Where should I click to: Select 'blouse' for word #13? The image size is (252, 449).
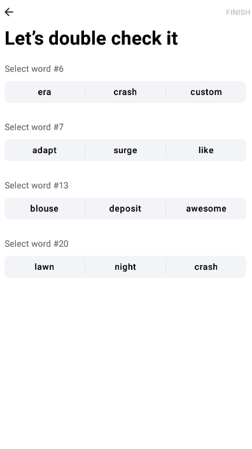[45, 209]
